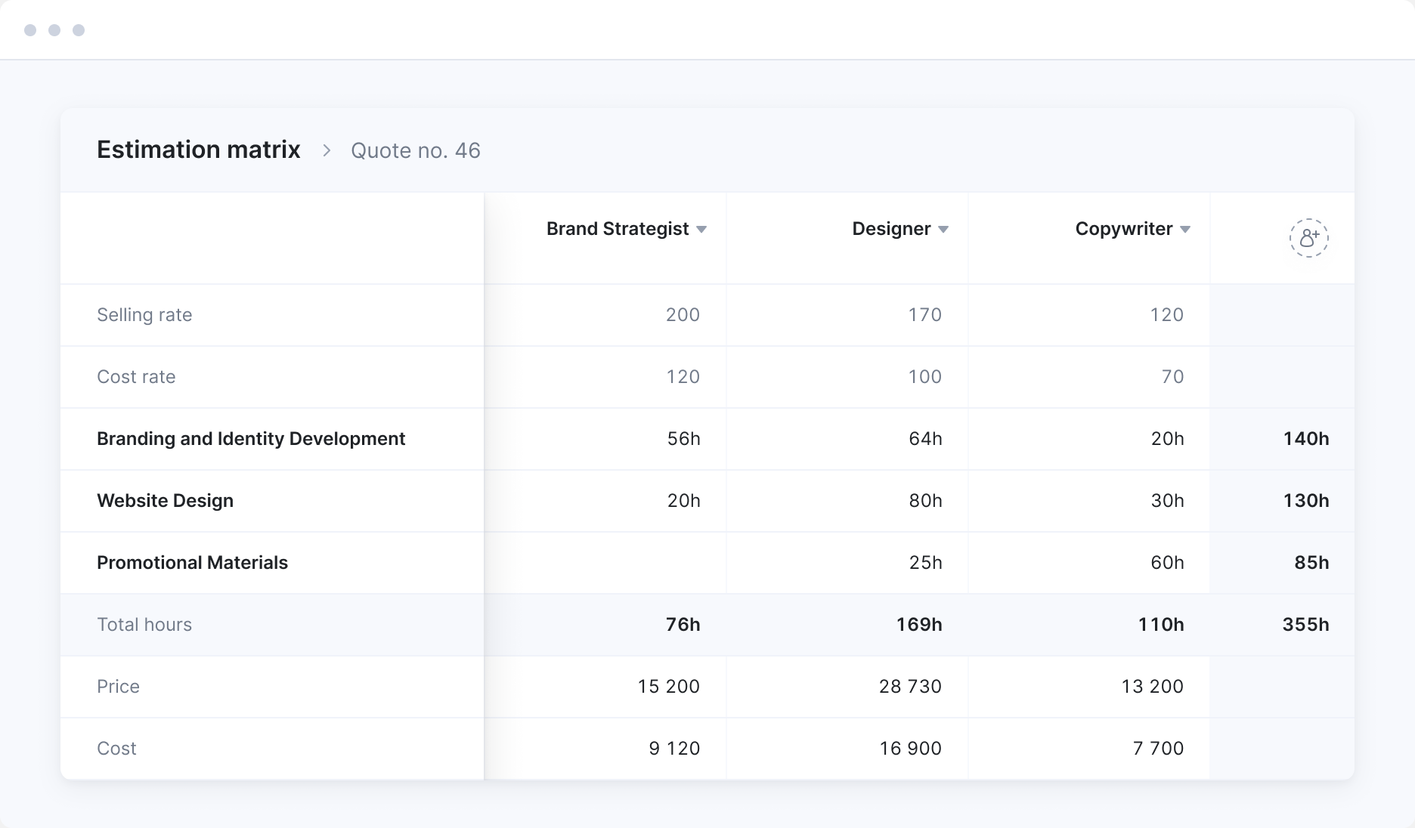
Task: Click Brand Strategist Branding hours 56h
Action: tap(683, 439)
